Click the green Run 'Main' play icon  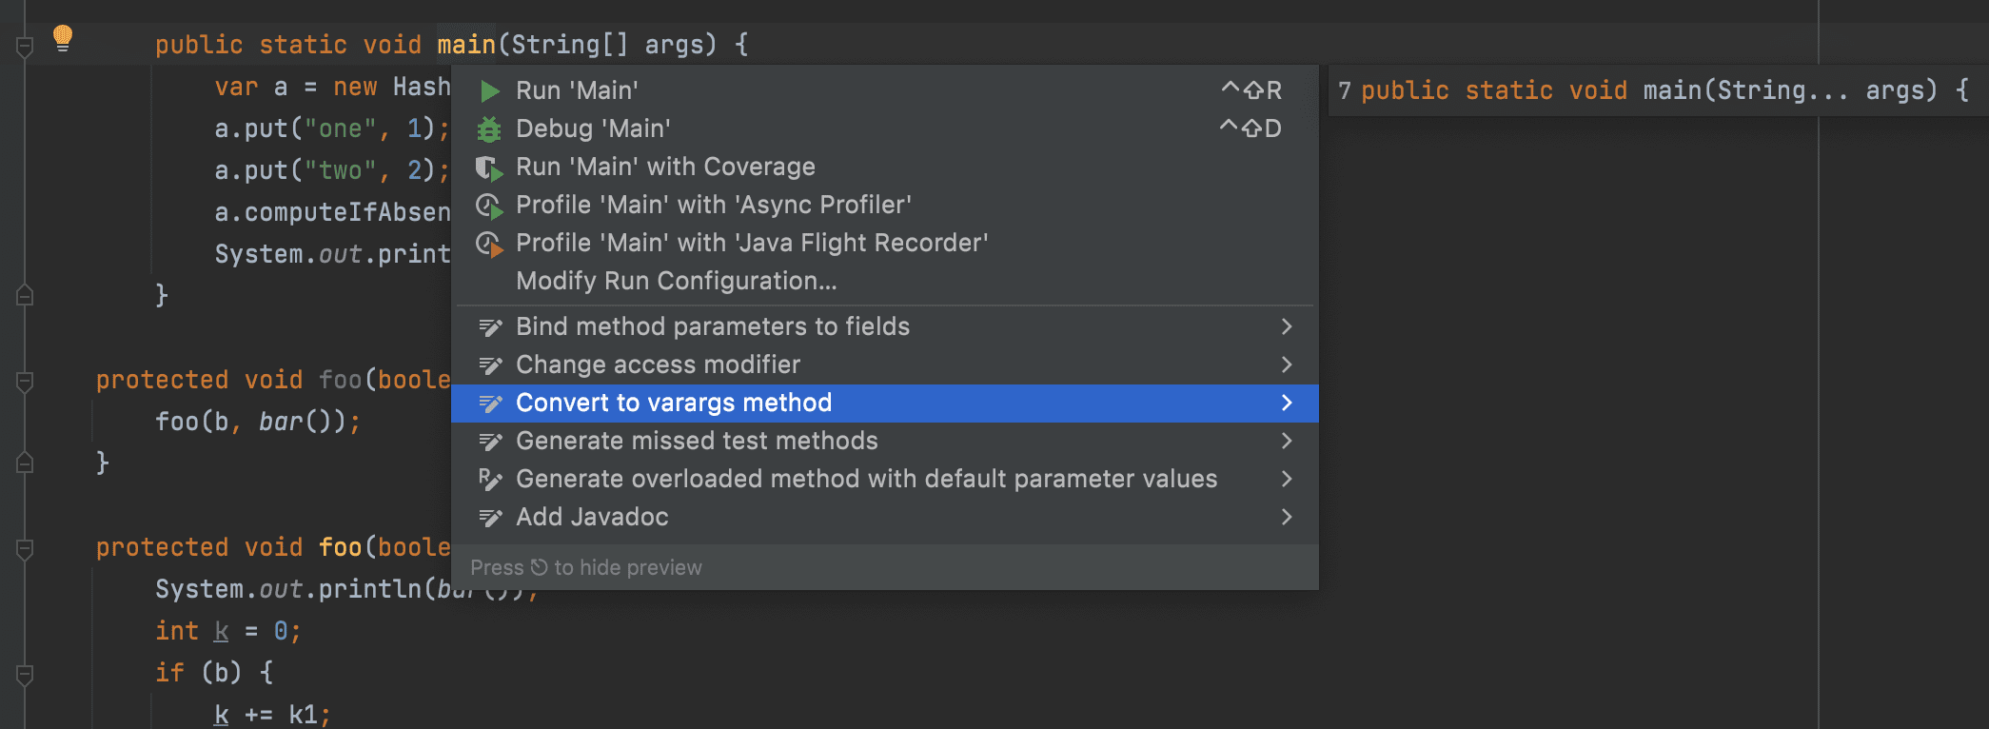[x=490, y=91]
